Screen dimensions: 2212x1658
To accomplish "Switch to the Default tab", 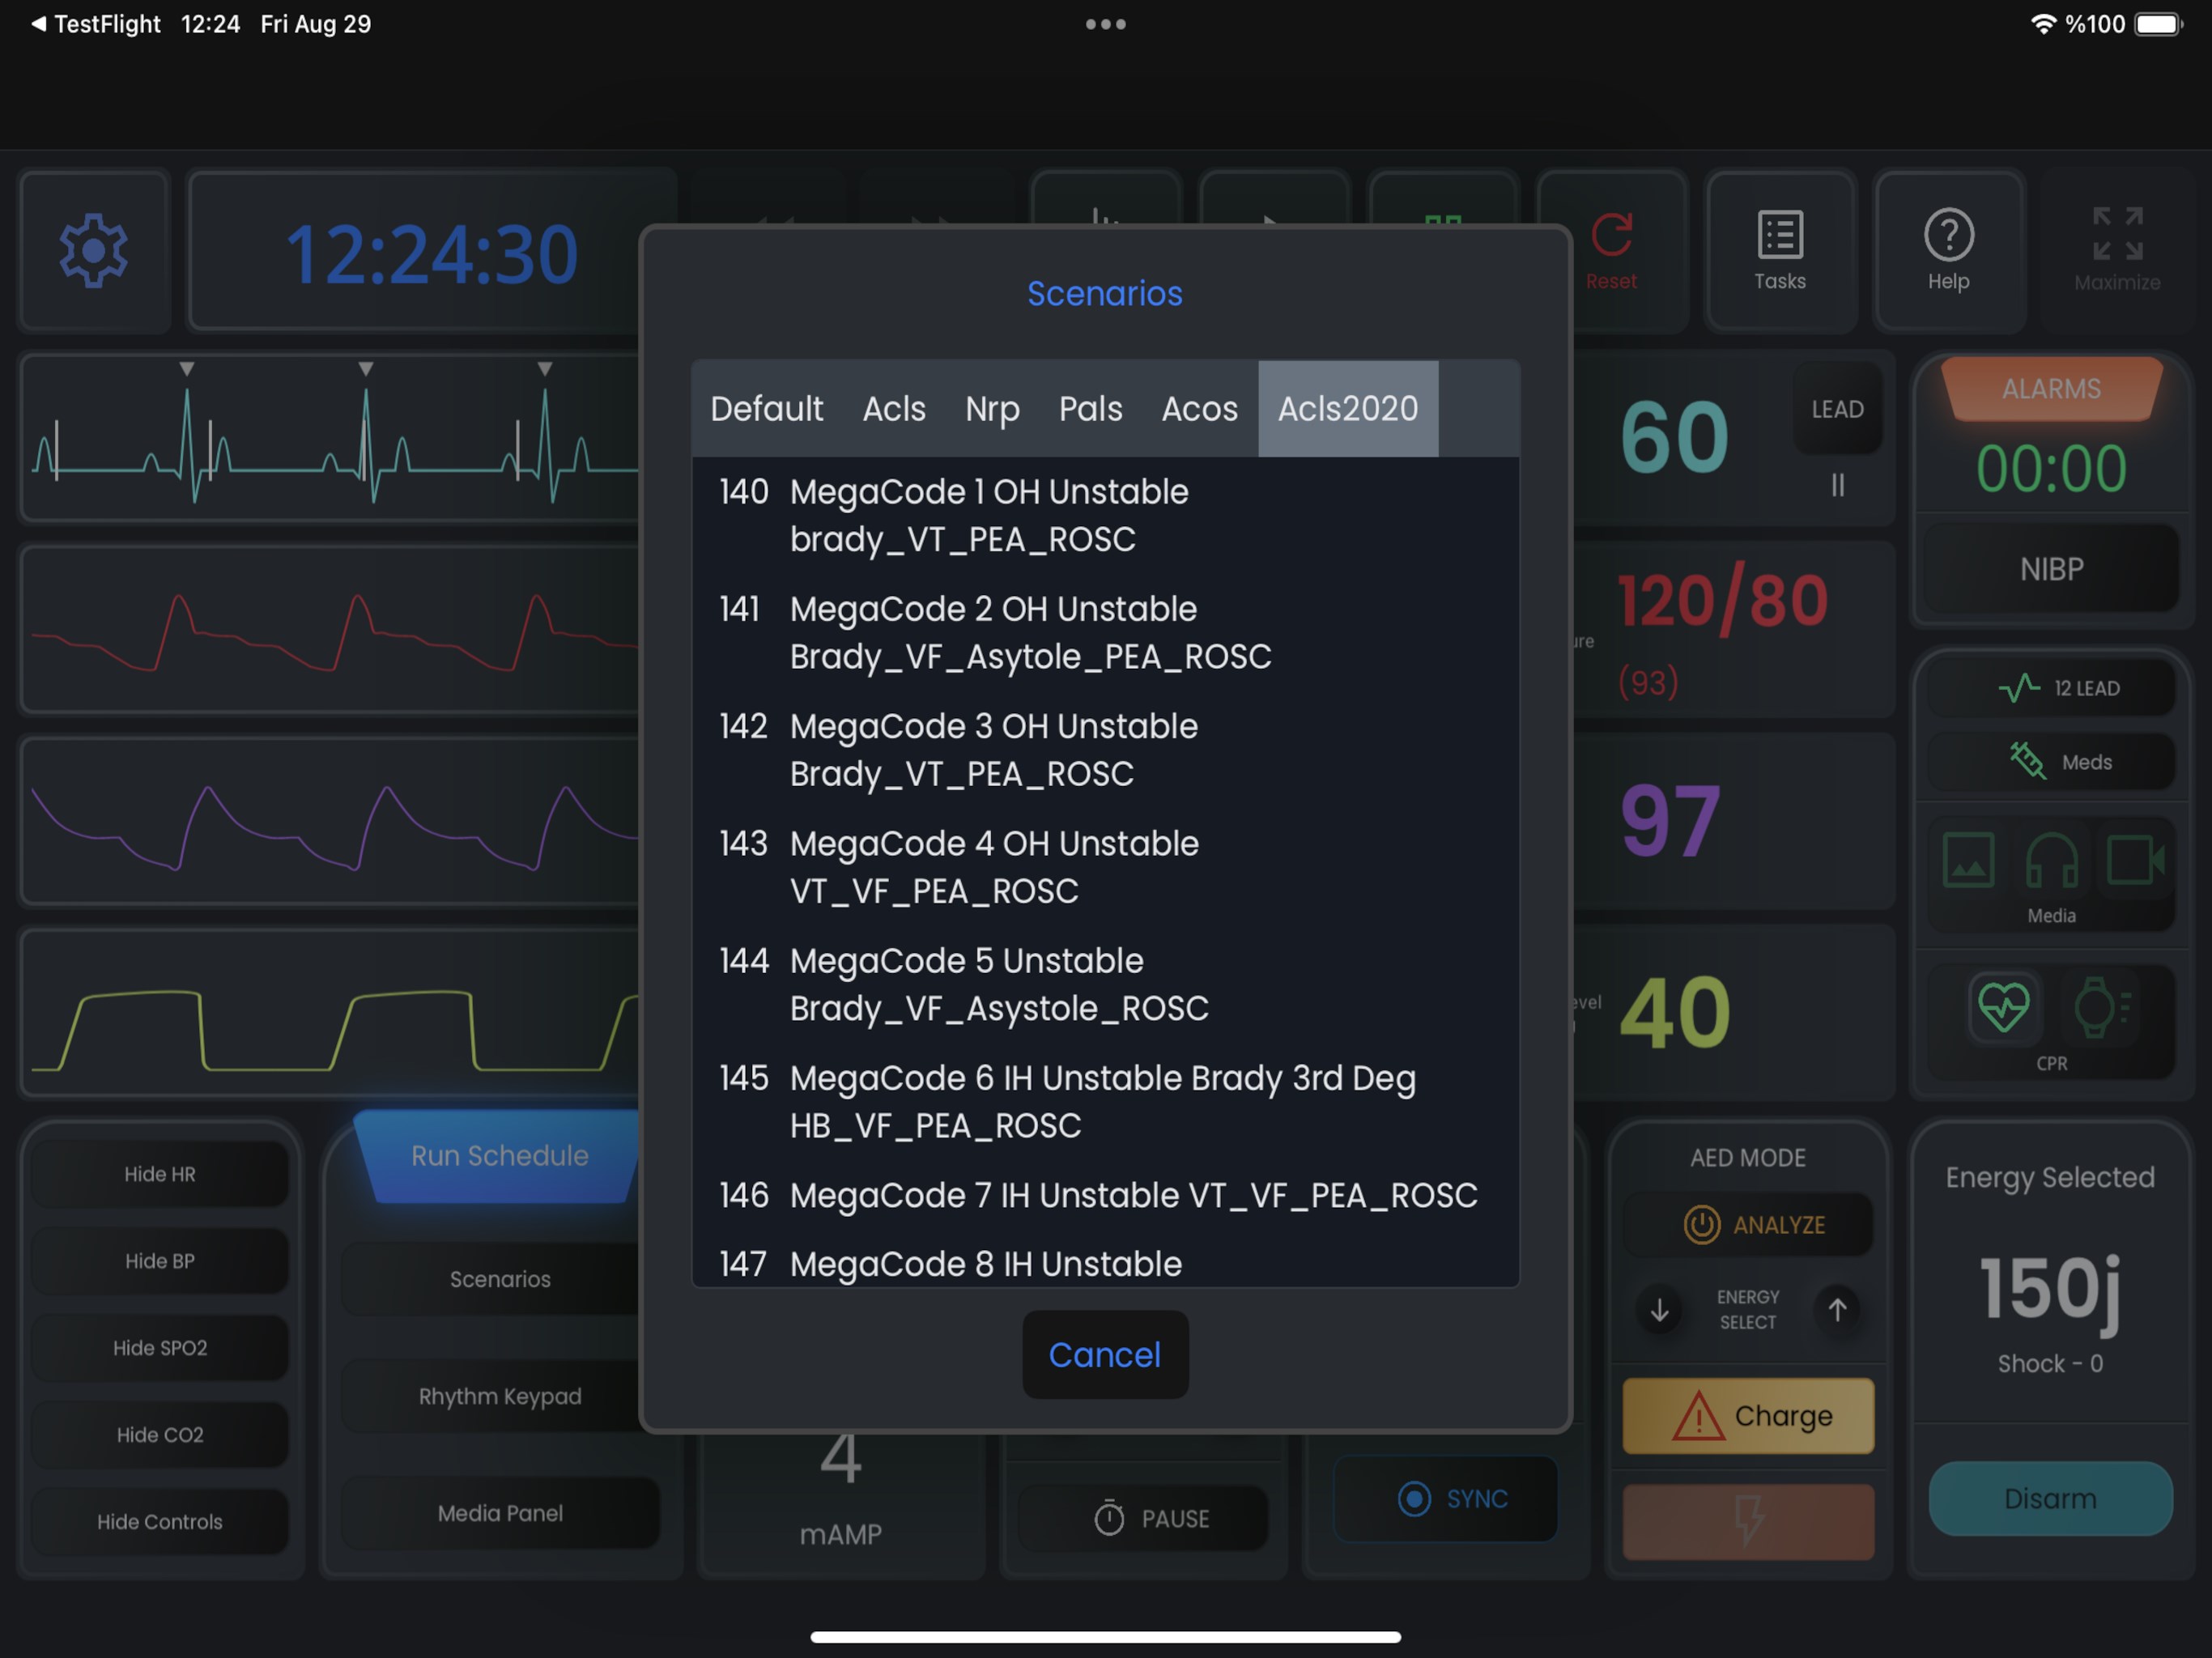I will [x=766, y=409].
